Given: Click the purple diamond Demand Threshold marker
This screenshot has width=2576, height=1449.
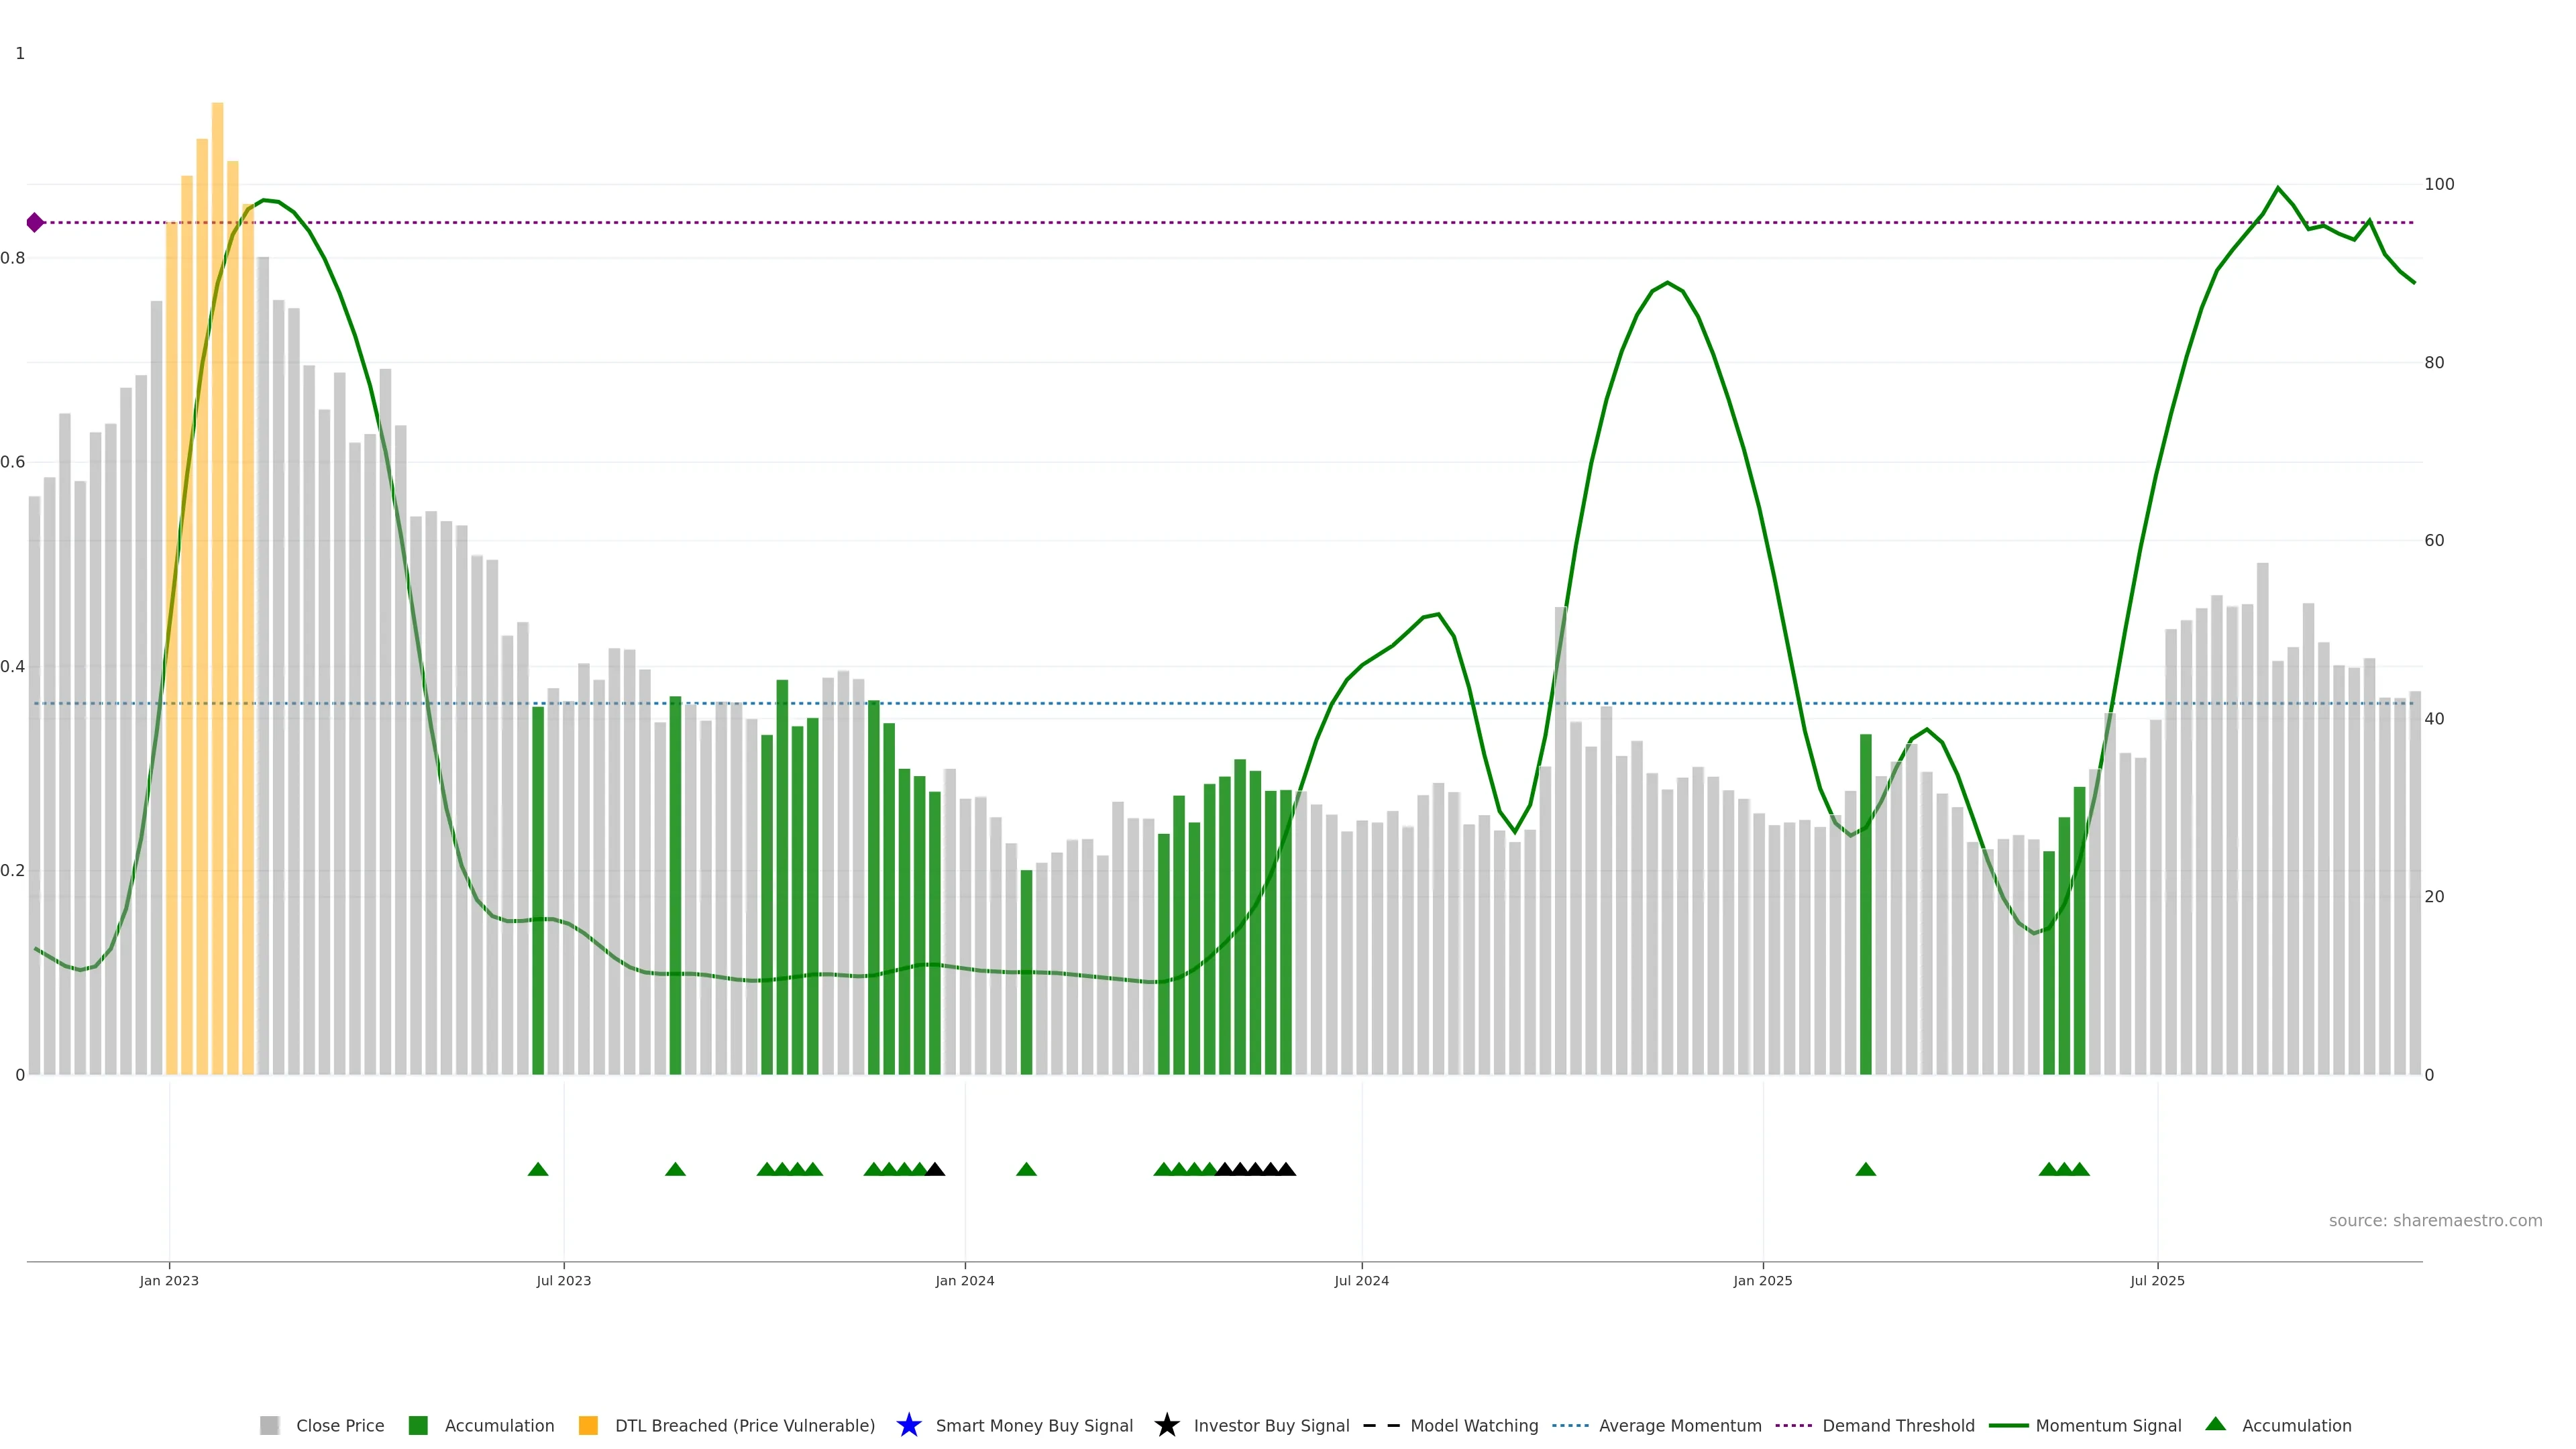Looking at the screenshot, I should 35,222.
